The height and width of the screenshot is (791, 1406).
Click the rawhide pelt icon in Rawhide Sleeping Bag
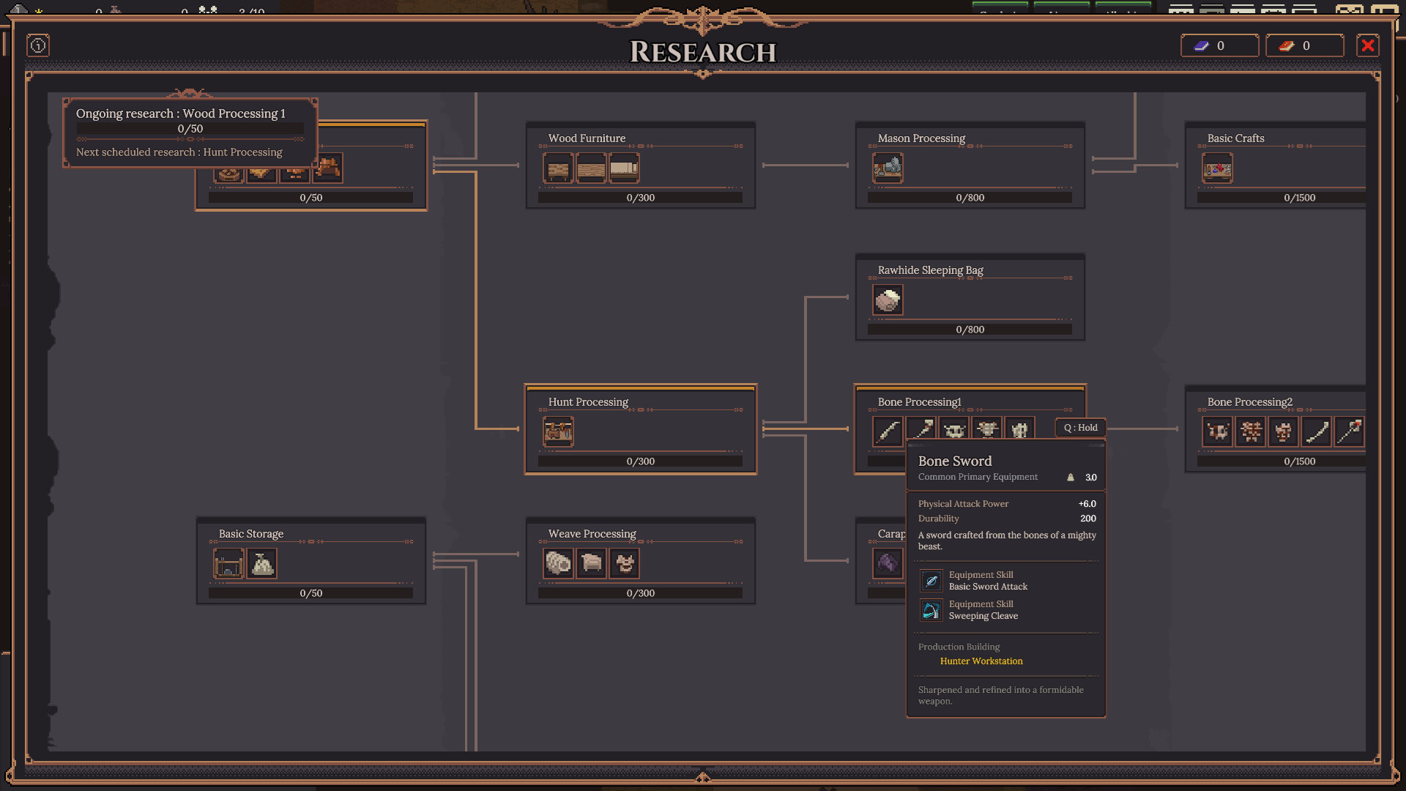click(x=888, y=300)
